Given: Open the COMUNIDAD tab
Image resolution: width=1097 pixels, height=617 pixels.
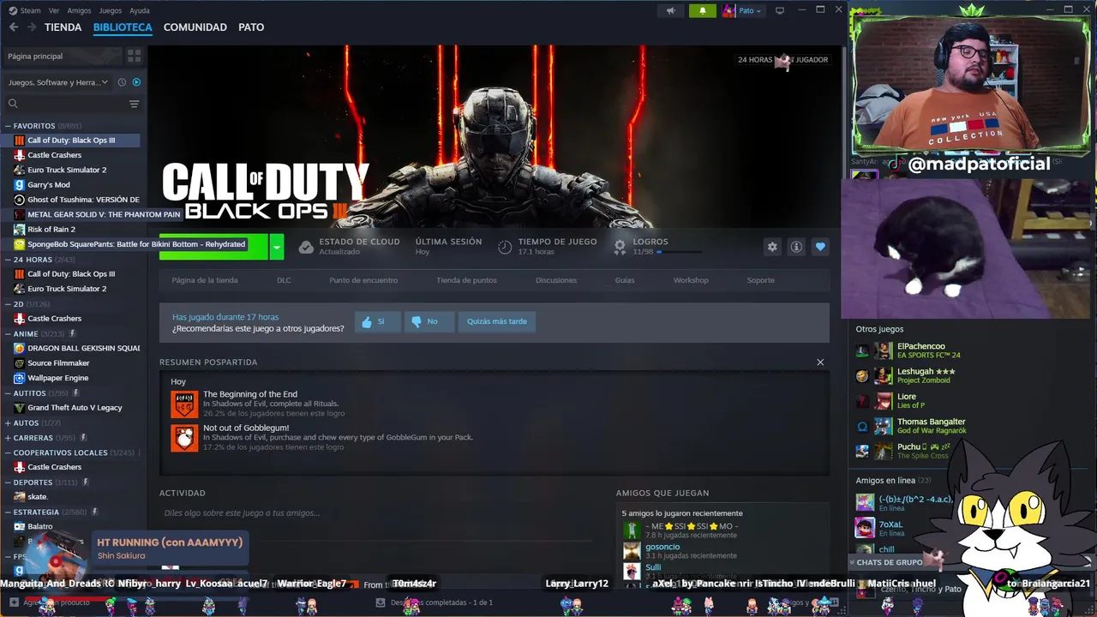Looking at the screenshot, I should [x=195, y=27].
